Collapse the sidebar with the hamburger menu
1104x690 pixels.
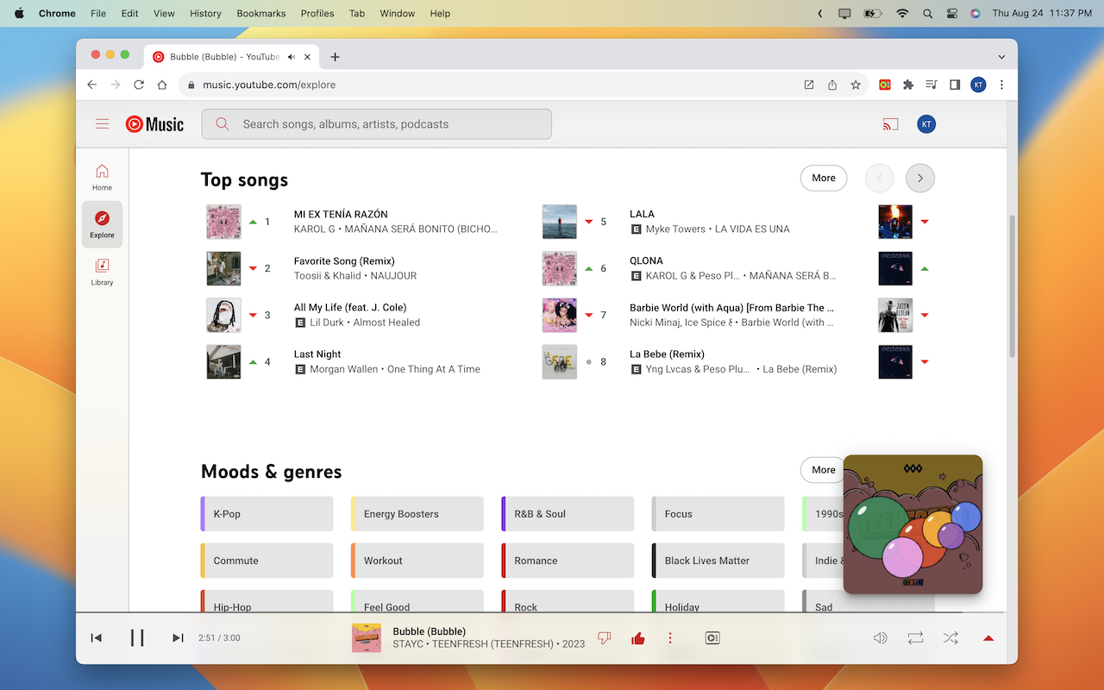(102, 123)
